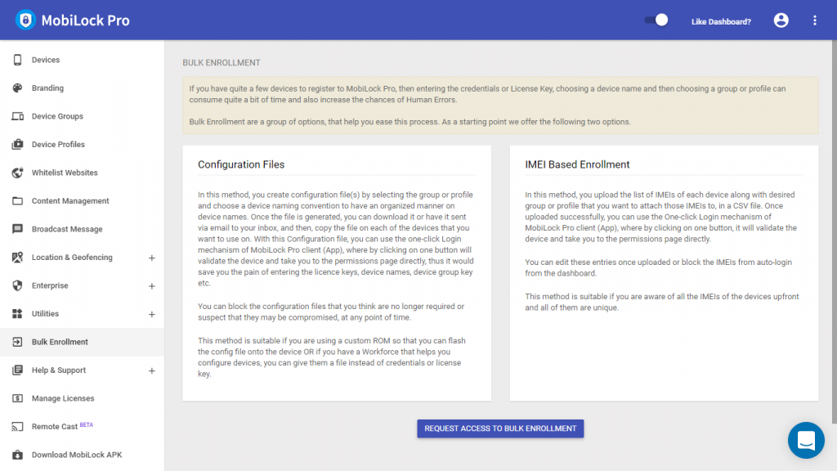Image resolution: width=837 pixels, height=471 pixels.
Task: Open the chat support bubble
Action: (805, 440)
